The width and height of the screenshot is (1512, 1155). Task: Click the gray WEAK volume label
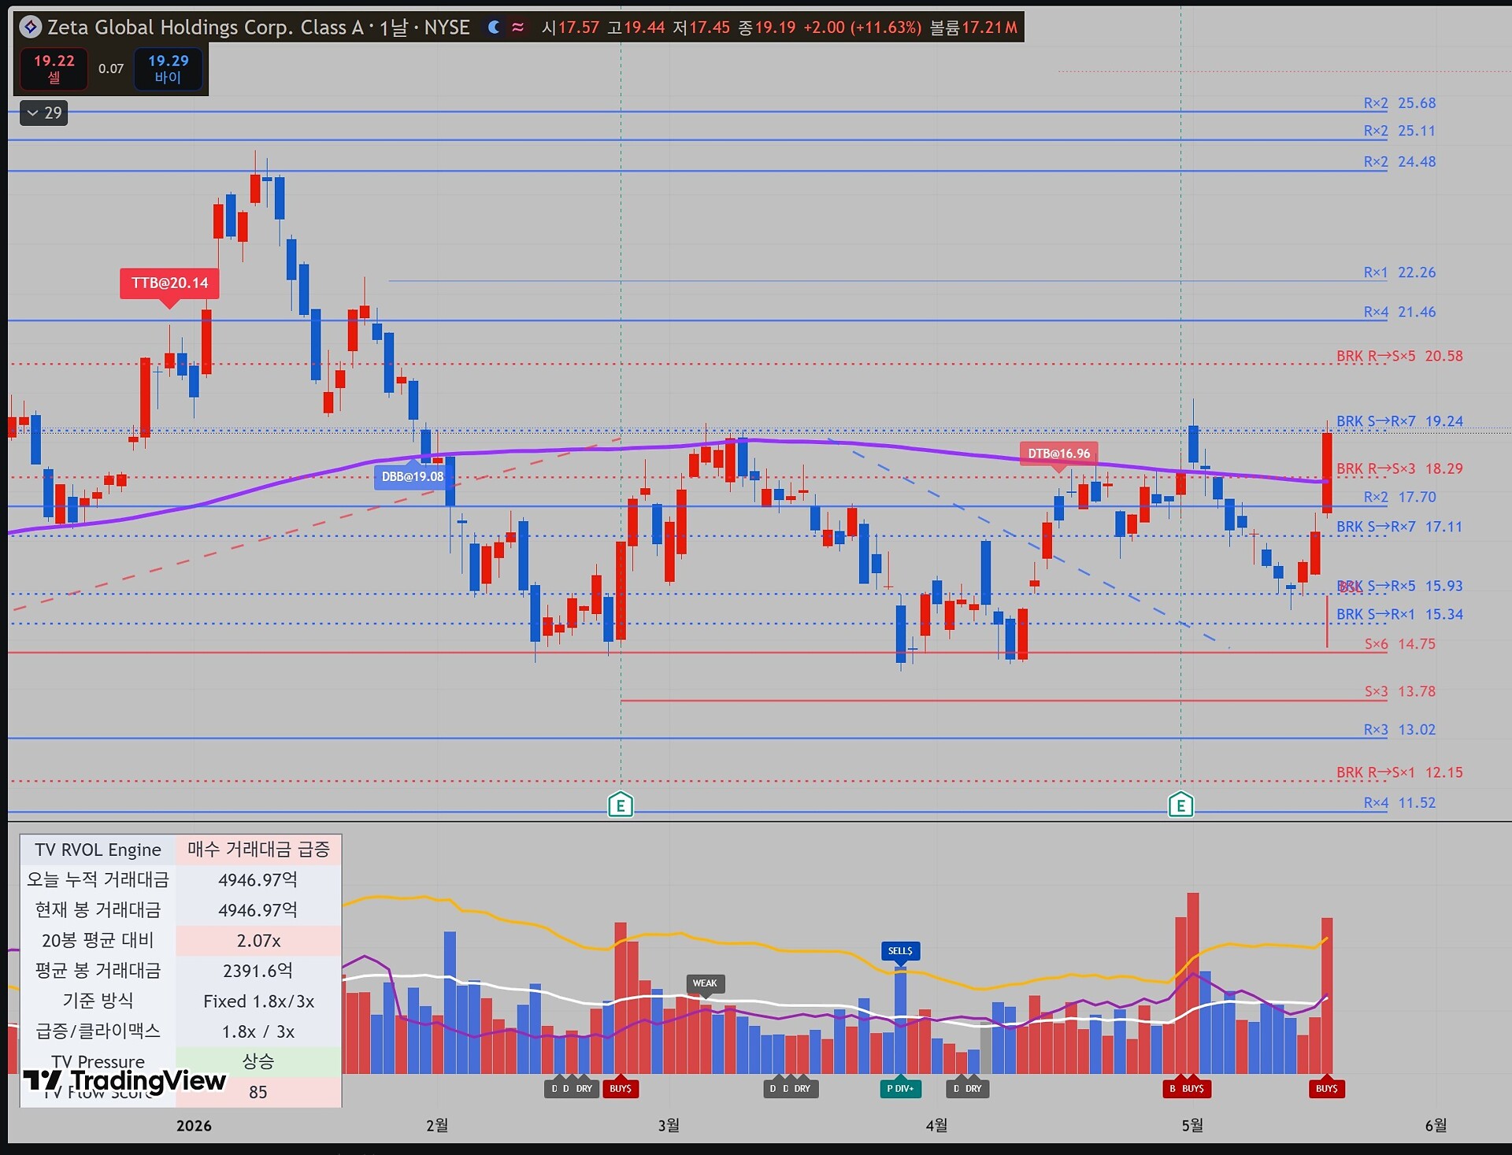pos(705,983)
